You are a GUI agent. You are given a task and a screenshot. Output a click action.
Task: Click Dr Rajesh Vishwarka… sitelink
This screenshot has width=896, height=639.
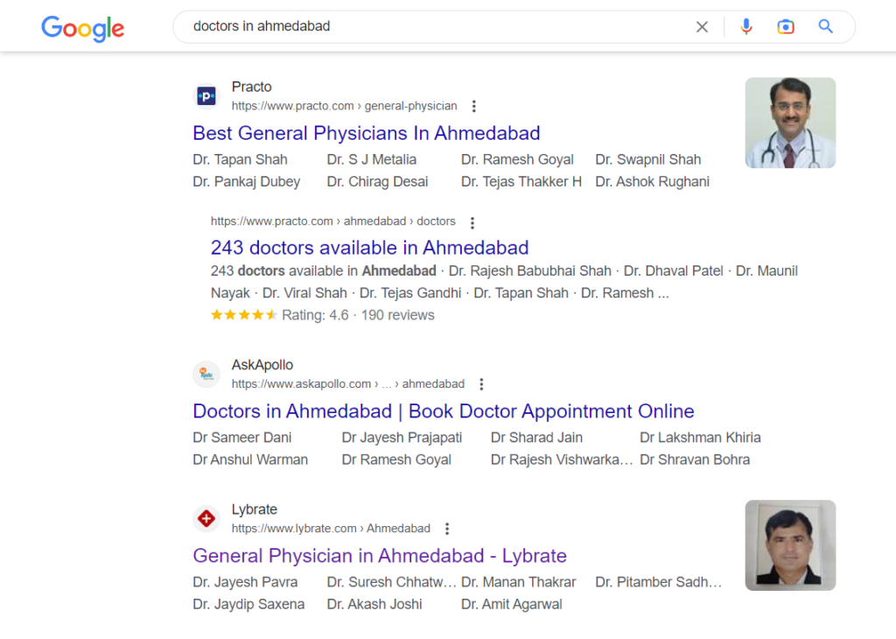point(562,460)
